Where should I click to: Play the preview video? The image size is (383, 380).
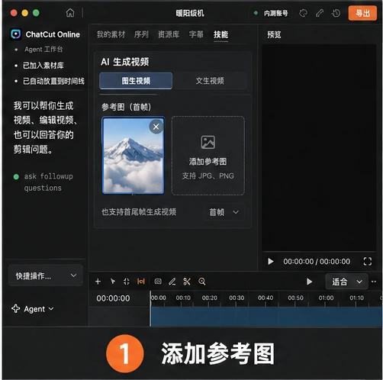271,261
